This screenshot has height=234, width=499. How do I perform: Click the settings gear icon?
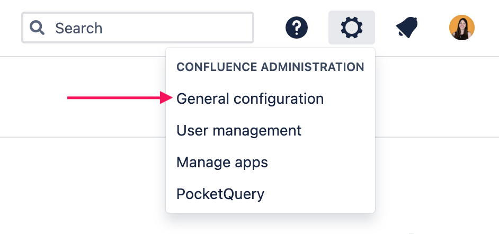(352, 28)
